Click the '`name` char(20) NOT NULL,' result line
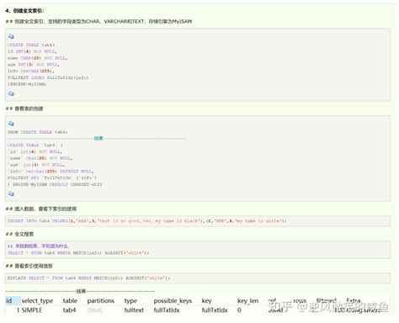 tap(40, 158)
